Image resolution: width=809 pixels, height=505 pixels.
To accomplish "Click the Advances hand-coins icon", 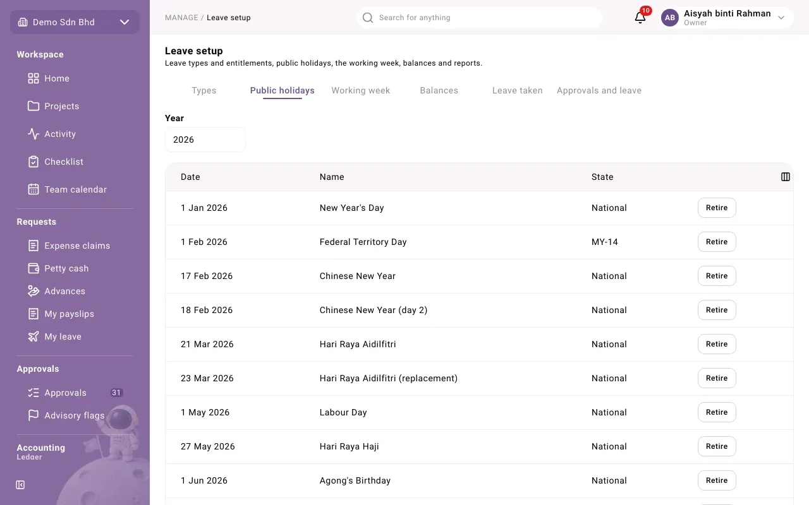I will click(33, 291).
